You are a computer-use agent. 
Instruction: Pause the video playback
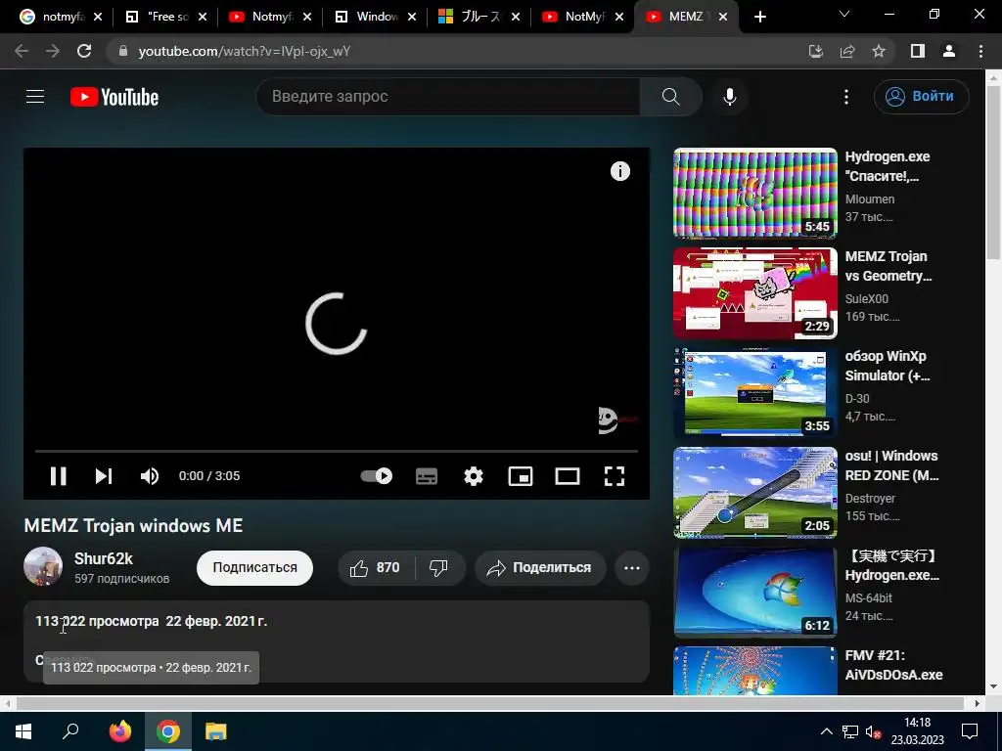pyautogui.click(x=58, y=476)
